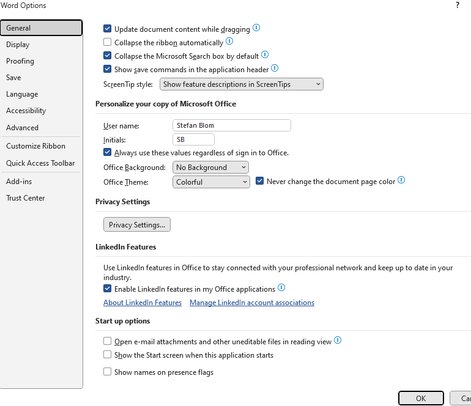
Task: Enable Collapse the ribbon automatically checkbox
Action: (107, 42)
